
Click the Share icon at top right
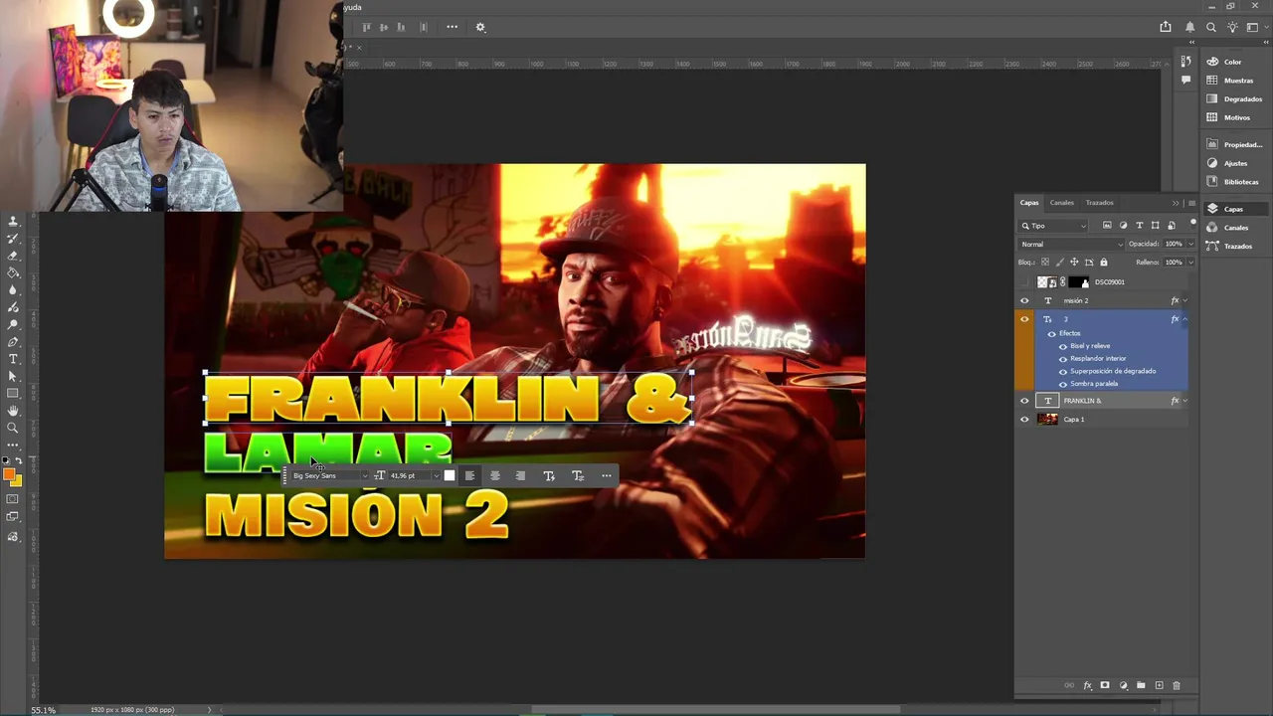tap(1166, 27)
